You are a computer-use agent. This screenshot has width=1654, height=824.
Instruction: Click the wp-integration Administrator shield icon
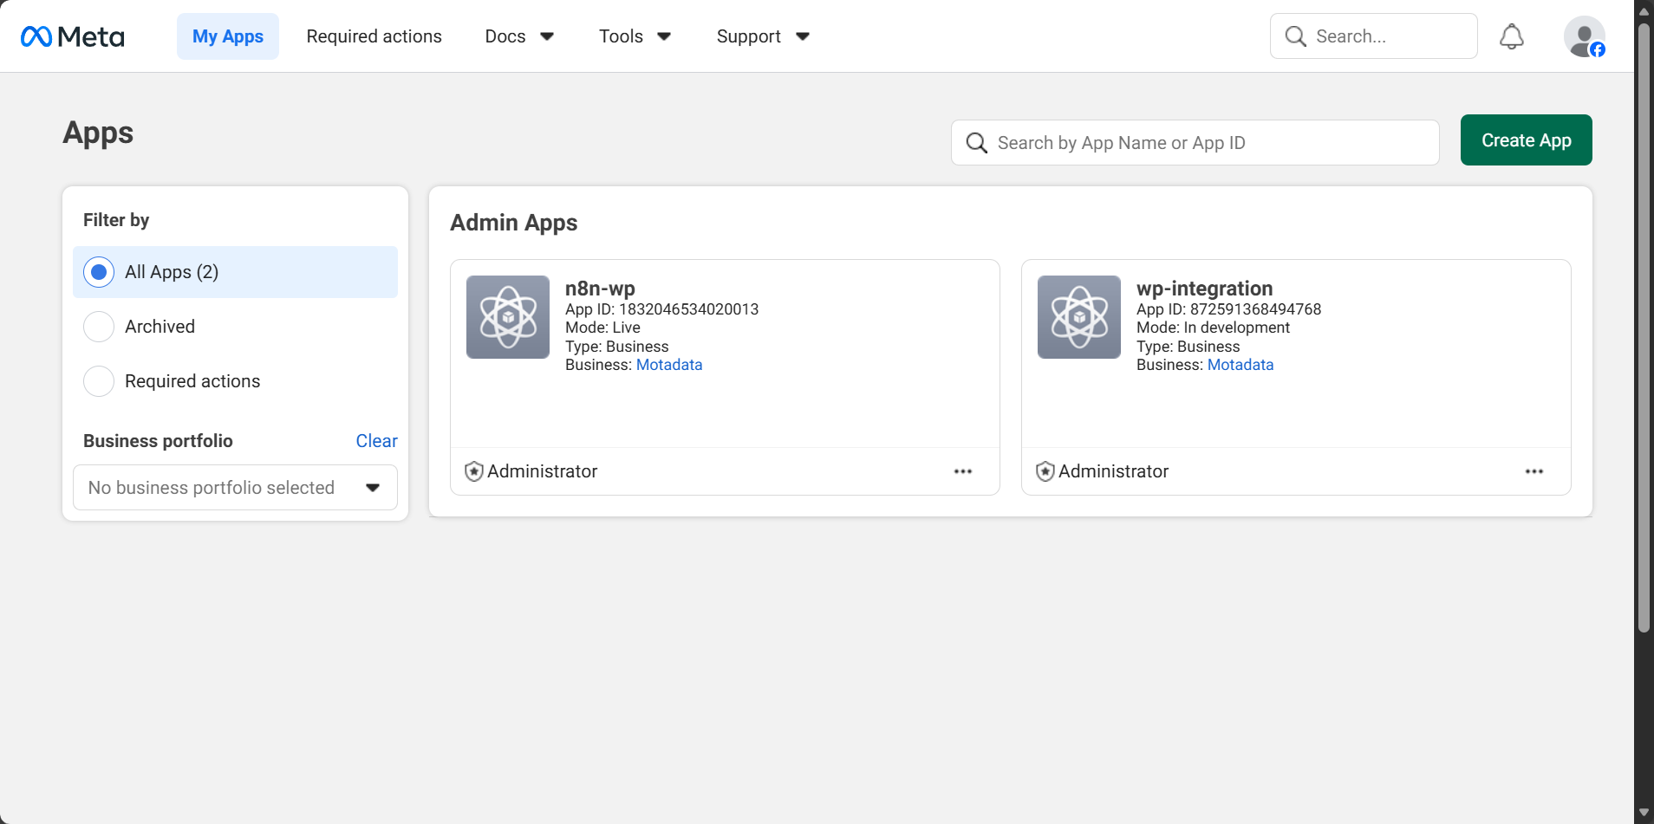(x=1045, y=471)
